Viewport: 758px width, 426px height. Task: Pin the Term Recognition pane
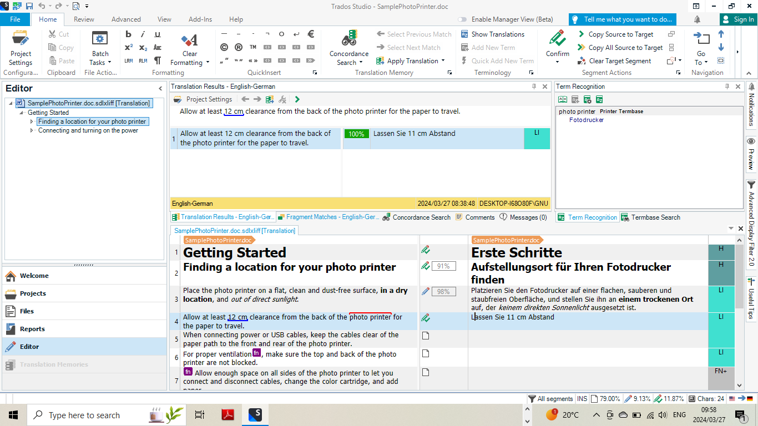[x=727, y=87]
